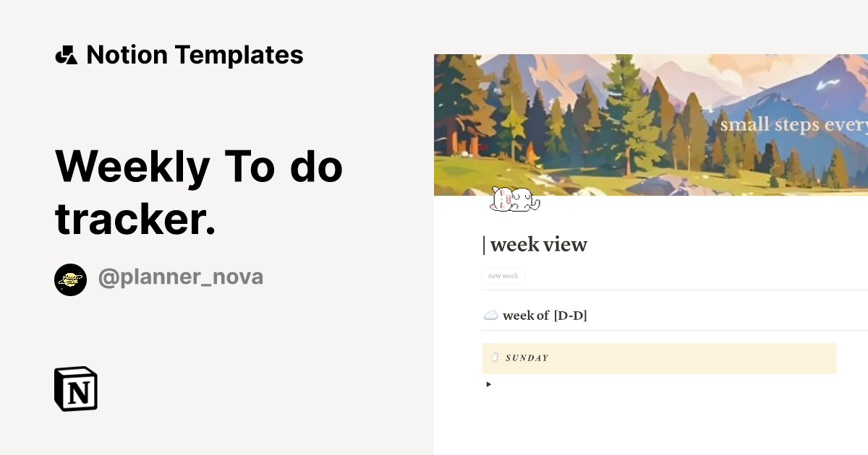Click the cat sticker page icon
This screenshot has width=868, height=455.
(515, 201)
